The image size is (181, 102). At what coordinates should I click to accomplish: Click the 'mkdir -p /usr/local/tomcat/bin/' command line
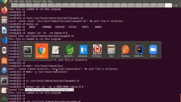click(47, 72)
